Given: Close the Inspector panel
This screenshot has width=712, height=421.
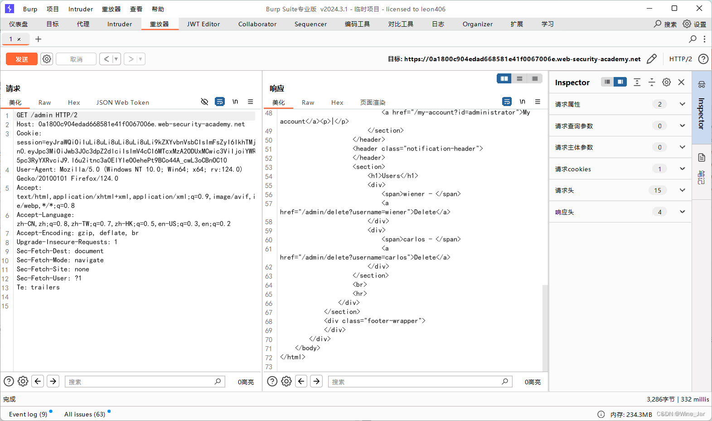Looking at the screenshot, I should (681, 82).
